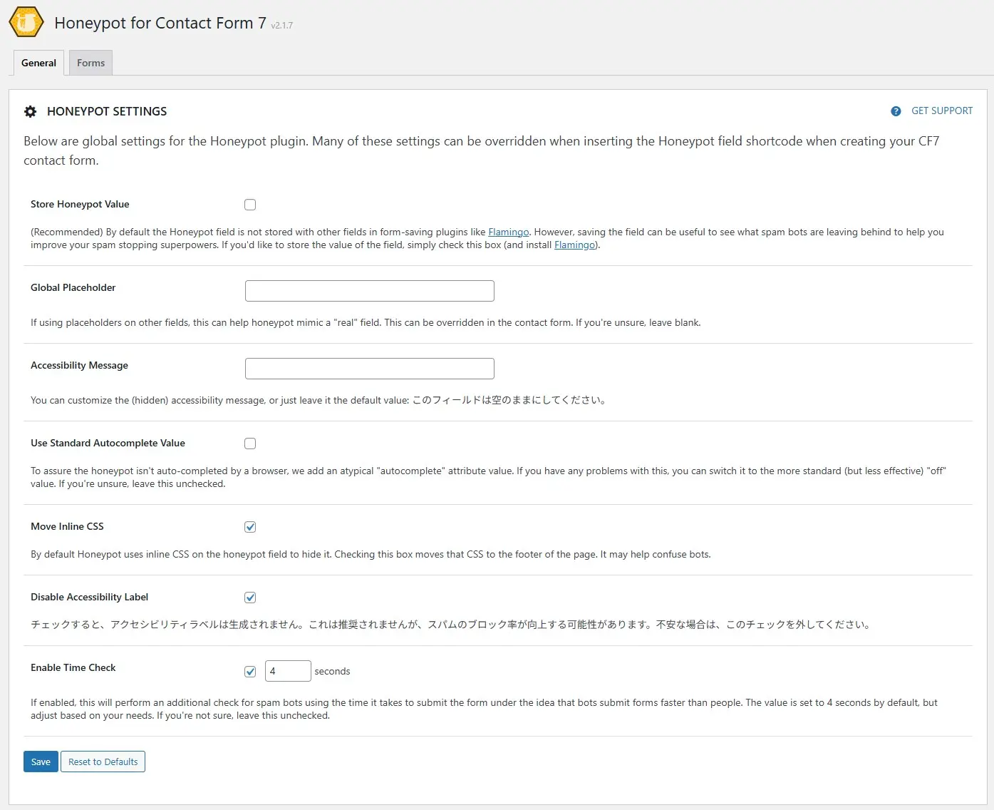Click the Accessibility Message label

79,365
